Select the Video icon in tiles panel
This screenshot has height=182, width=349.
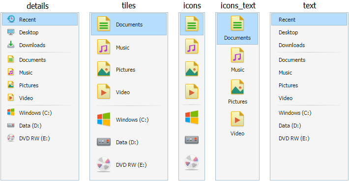coord(104,92)
